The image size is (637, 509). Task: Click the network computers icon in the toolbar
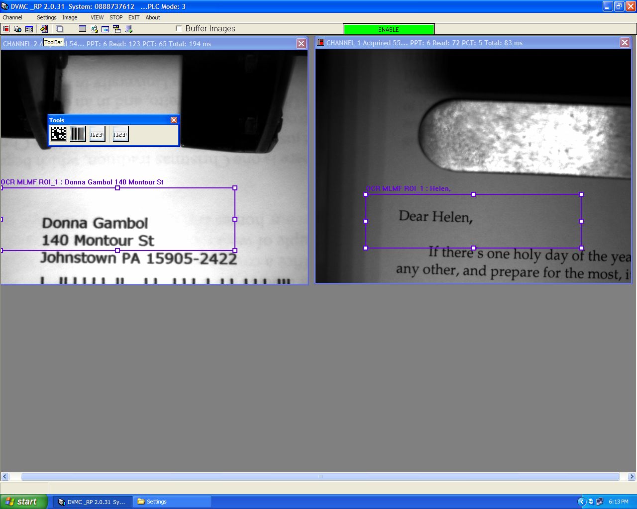click(x=116, y=29)
